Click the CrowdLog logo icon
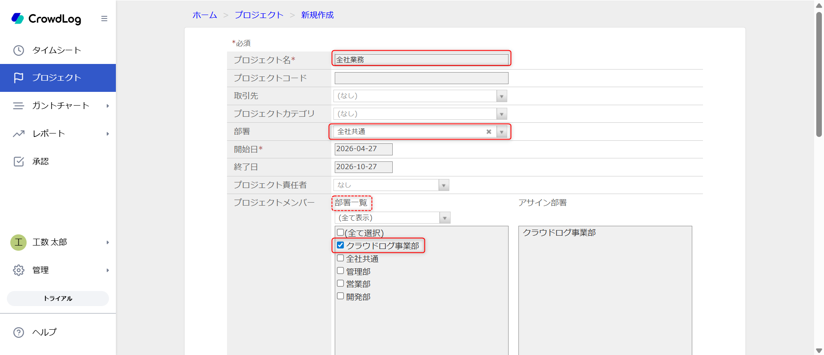The width and height of the screenshot is (824, 355). coord(18,18)
